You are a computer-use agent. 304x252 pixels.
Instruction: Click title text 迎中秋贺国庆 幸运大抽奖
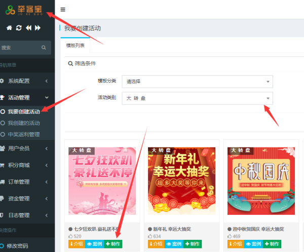[x=258, y=229]
